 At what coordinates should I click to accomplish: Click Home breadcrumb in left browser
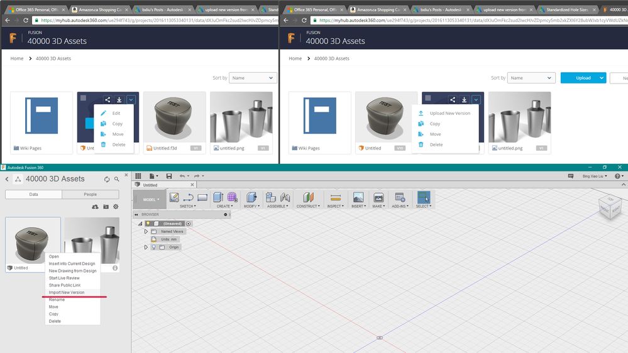coord(17,58)
